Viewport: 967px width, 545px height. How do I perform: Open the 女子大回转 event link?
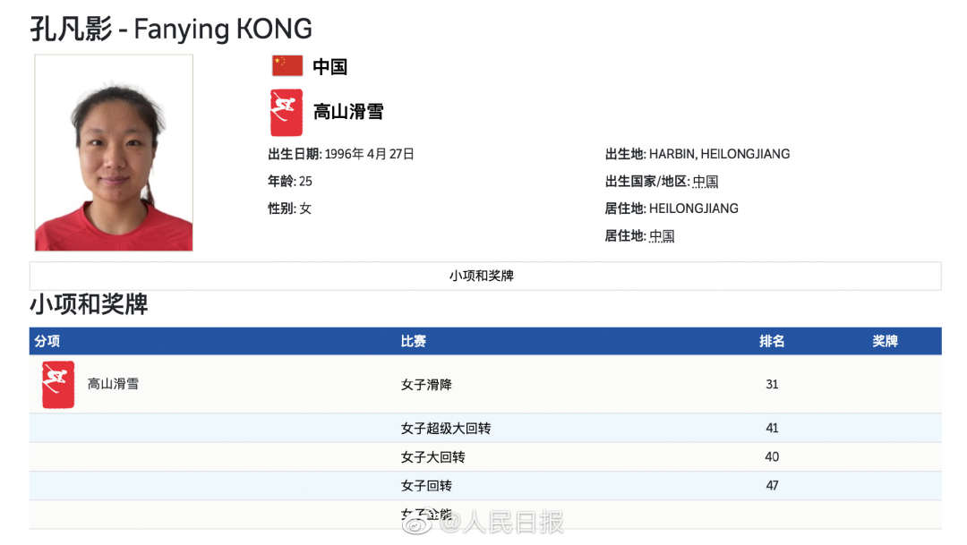click(433, 457)
